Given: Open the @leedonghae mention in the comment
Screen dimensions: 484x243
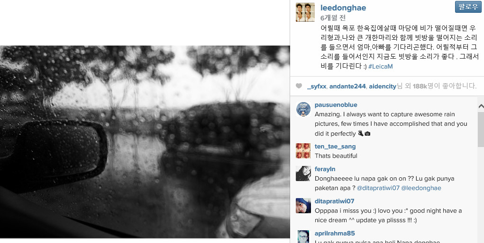Looking at the screenshot, I should click(x=421, y=188).
